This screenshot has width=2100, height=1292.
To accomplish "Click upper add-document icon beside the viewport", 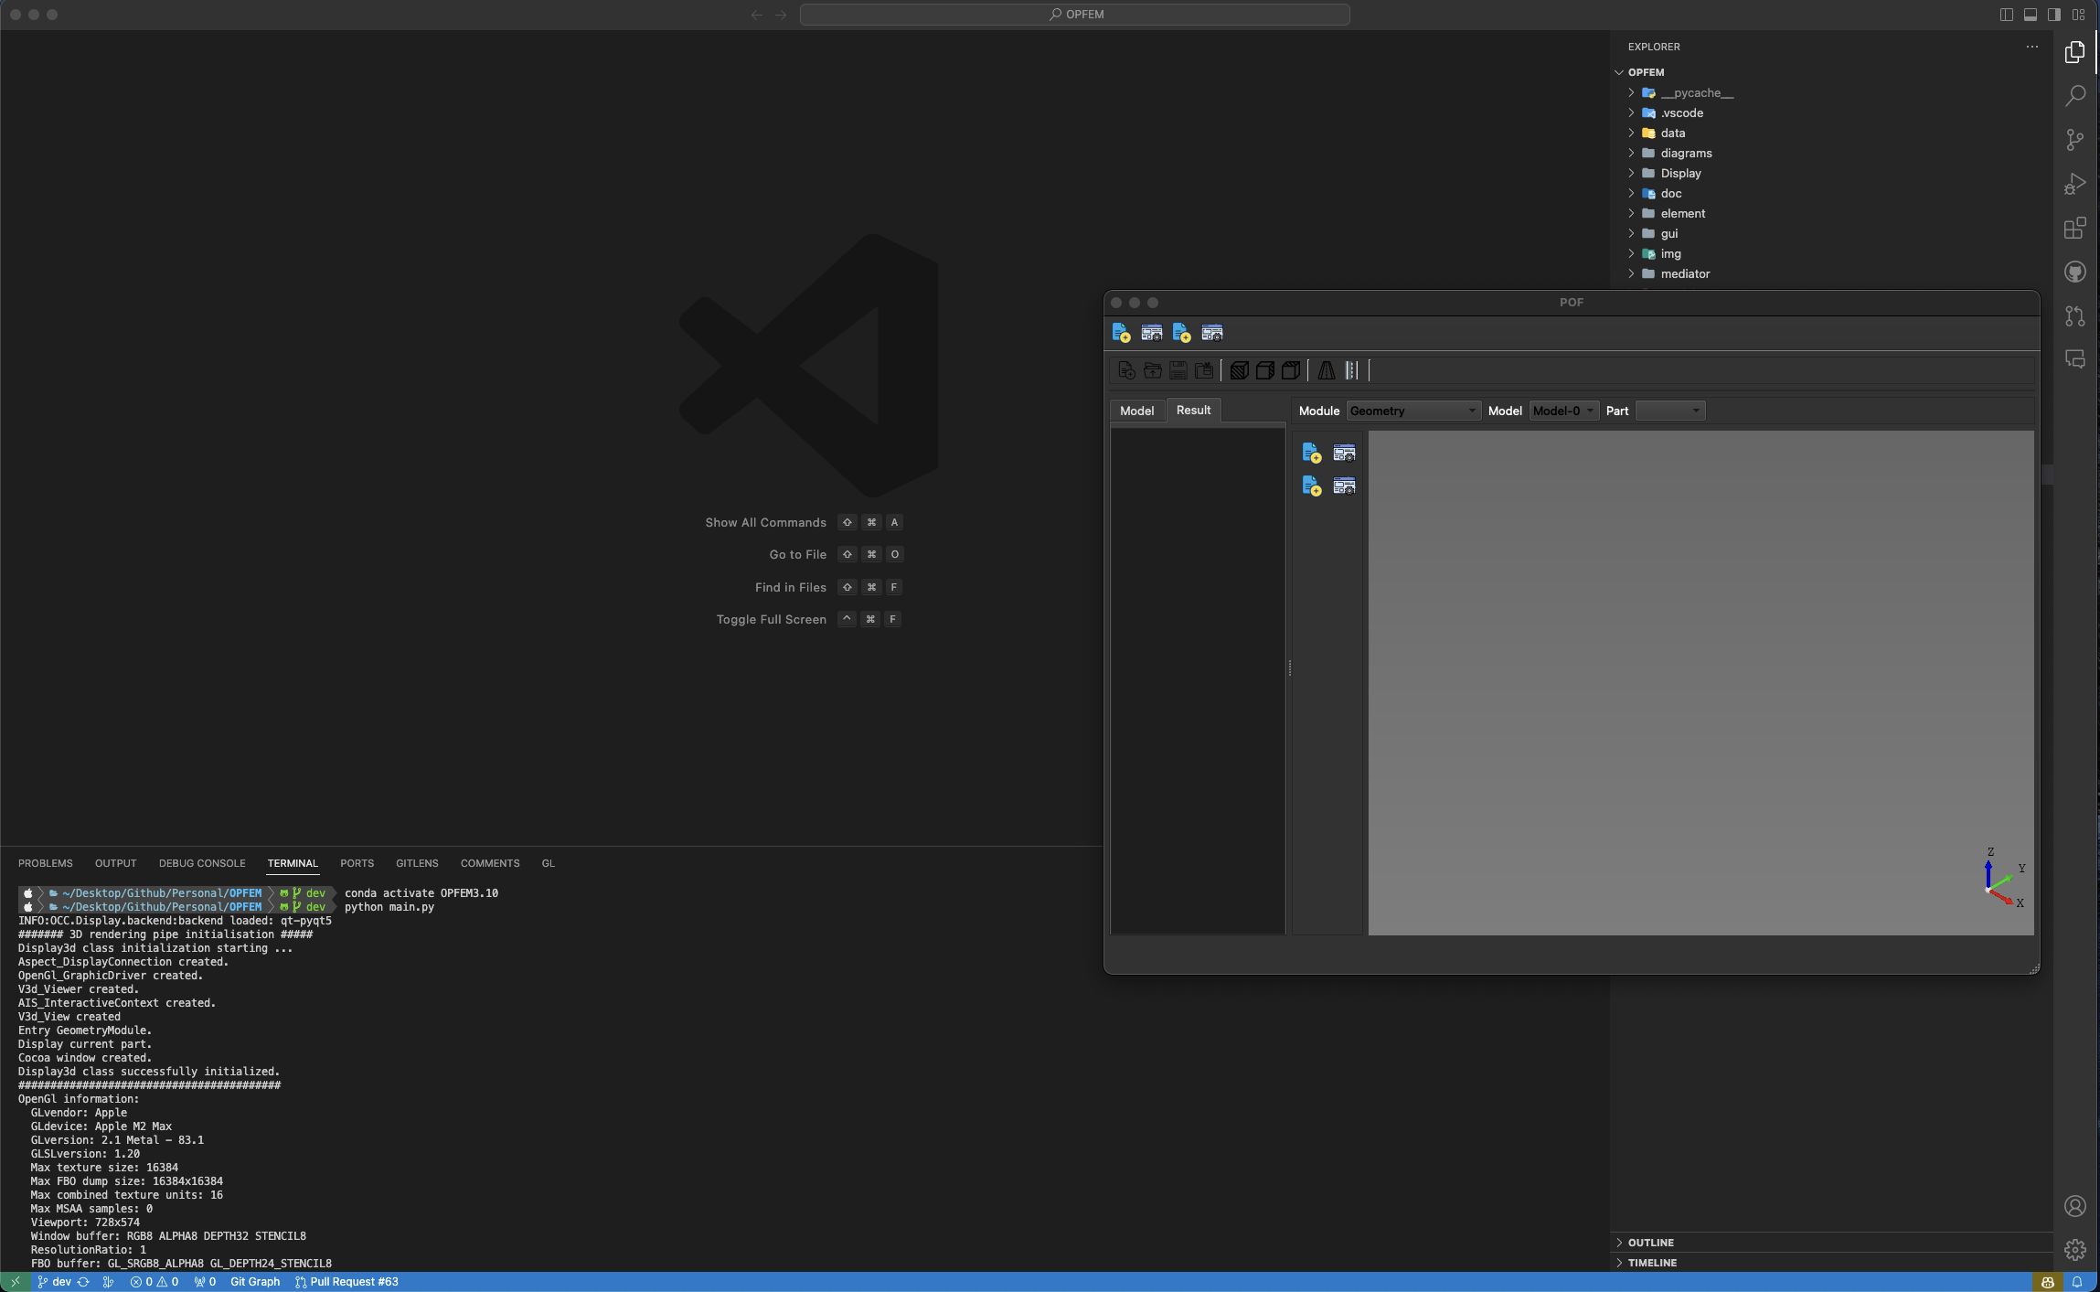I will coord(1311,453).
